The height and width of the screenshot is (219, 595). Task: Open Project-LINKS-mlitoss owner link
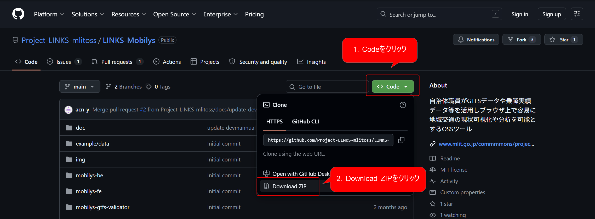click(59, 40)
